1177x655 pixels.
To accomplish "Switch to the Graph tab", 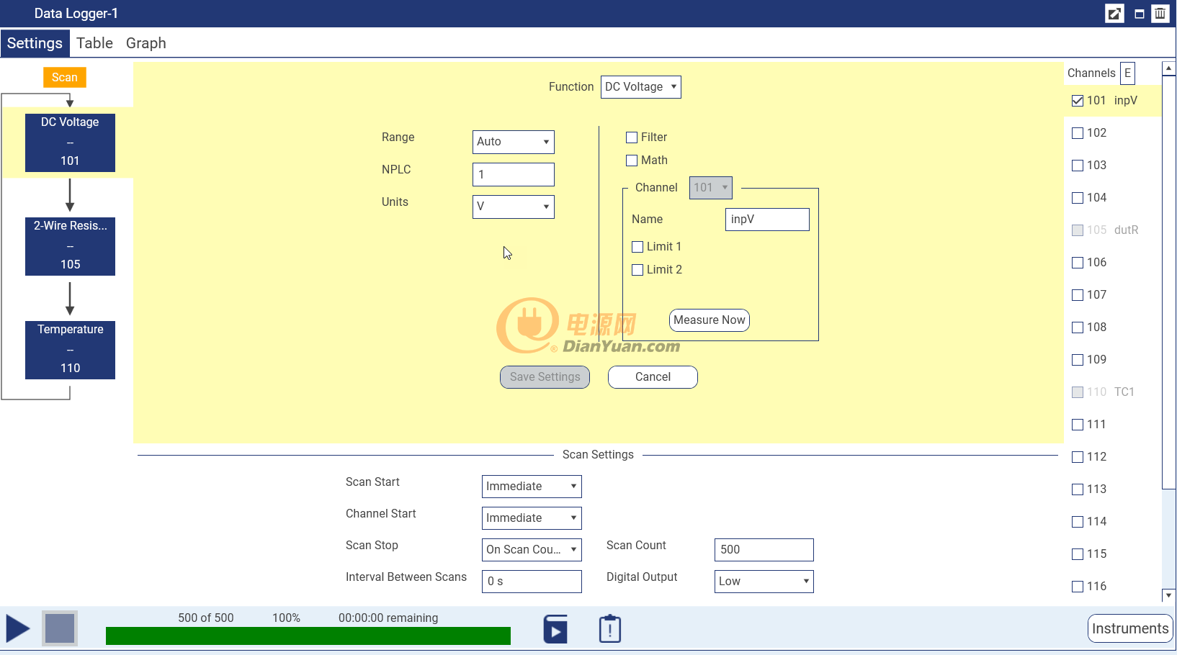I will point(146,43).
